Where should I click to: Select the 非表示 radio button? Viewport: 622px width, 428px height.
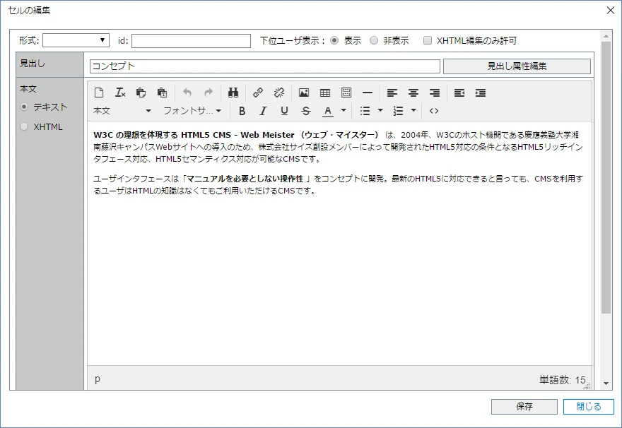[374, 40]
